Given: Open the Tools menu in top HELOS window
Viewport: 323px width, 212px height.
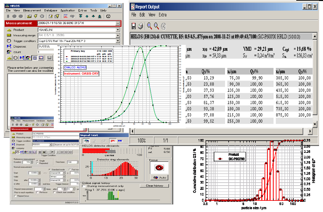Looking at the screenshot, I should [93, 10].
